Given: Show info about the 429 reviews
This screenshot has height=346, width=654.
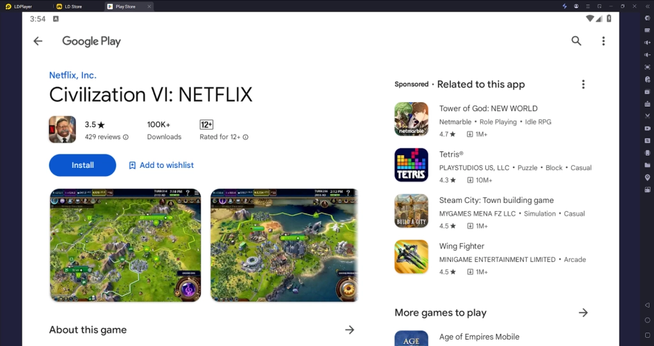Looking at the screenshot, I should click(126, 137).
